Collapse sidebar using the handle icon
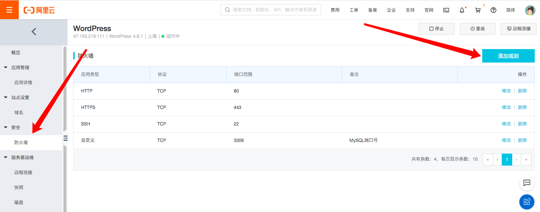The image size is (540, 212). [65, 138]
